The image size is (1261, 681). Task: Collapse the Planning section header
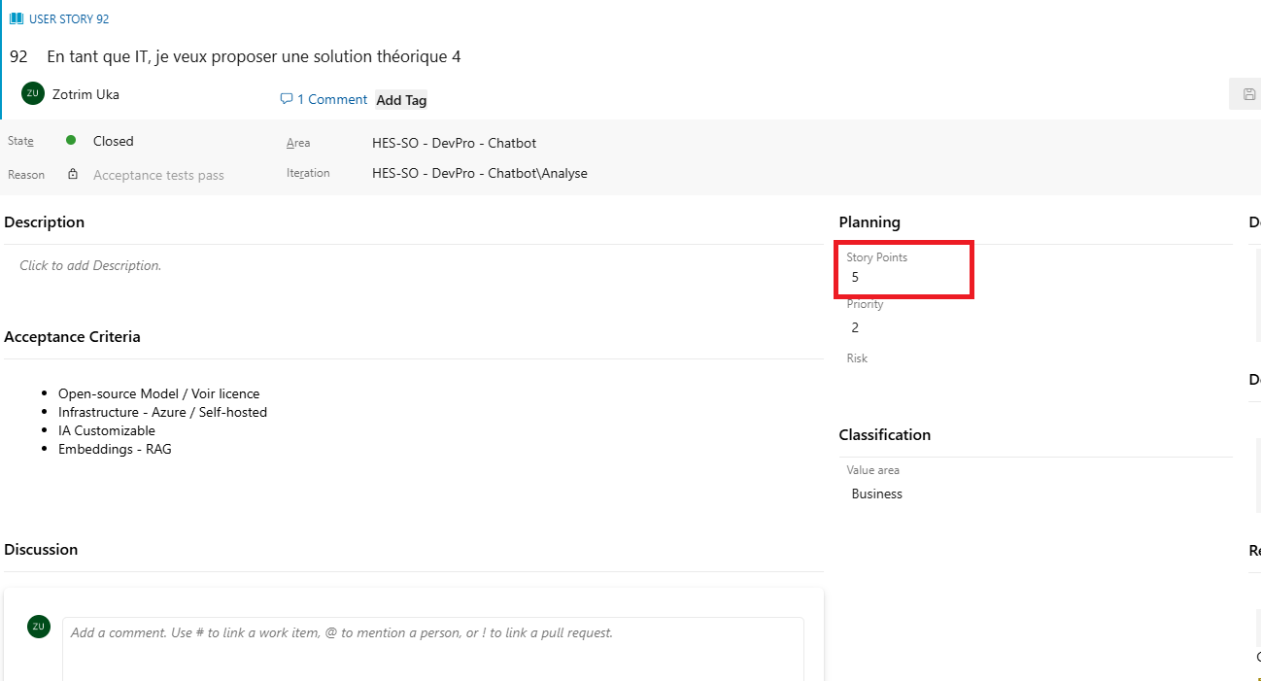click(869, 222)
